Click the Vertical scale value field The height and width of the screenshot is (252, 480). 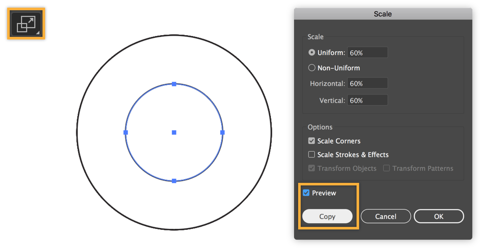point(367,100)
